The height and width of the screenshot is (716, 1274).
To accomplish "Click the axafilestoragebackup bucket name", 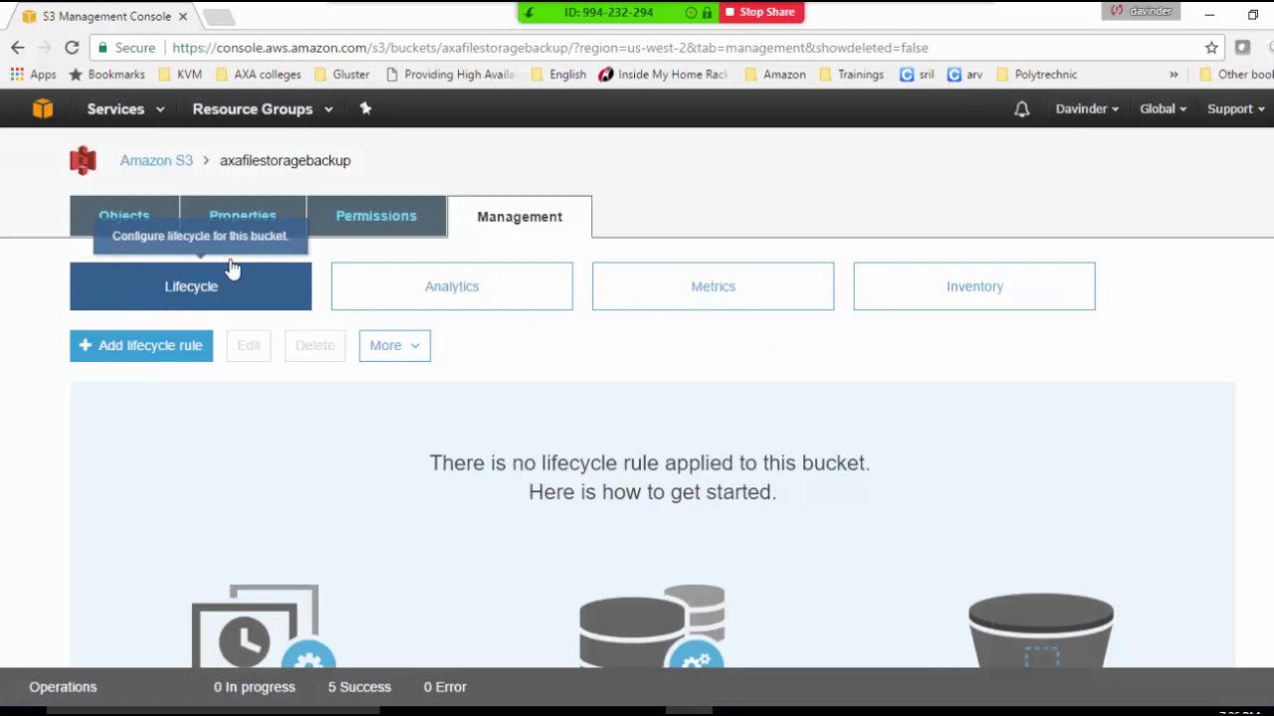I will [285, 160].
